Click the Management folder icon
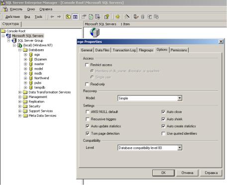 click(25, 97)
